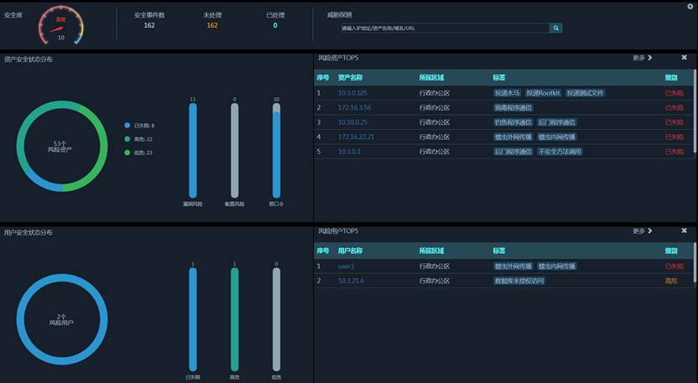Click the 未处理 count 162
The width and height of the screenshot is (698, 383).
point(211,25)
